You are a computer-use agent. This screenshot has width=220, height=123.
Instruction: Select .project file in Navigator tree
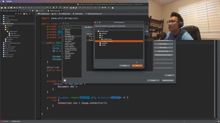tap(8, 41)
